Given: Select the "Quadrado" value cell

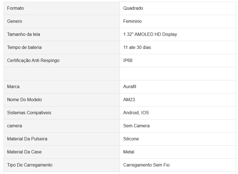Looking at the screenshot, I should click(133, 8).
